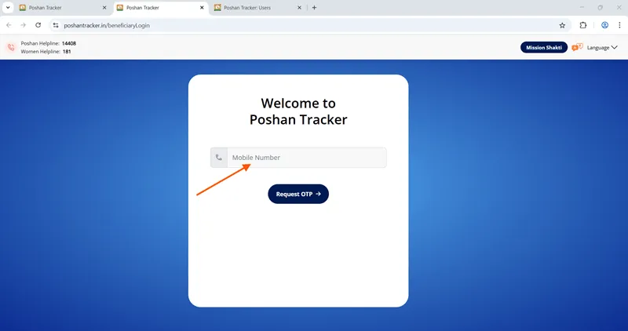Open the Mission Shakti link
Image resolution: width=628 pixels, height=331 pixels.
click(x=544, y=47)
